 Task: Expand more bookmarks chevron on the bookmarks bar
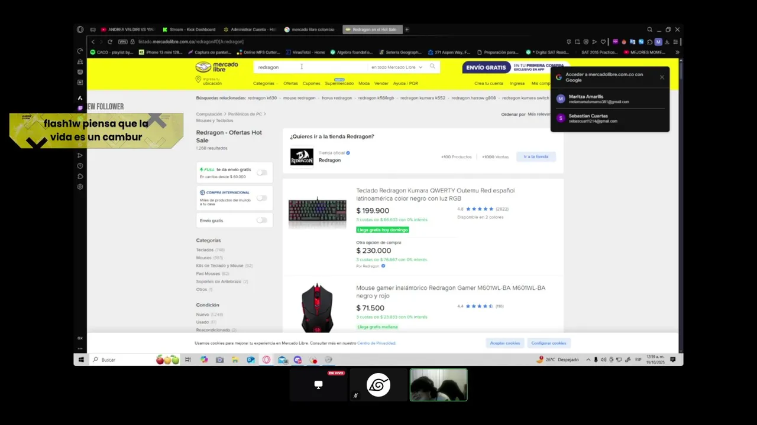click(677, 52)
